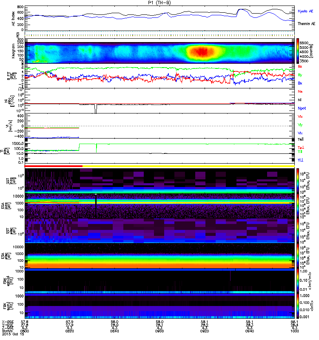This screenshot has height=340, width=319.
Task: Select the blue Bx legend label
Action: [x=300, y=83]
